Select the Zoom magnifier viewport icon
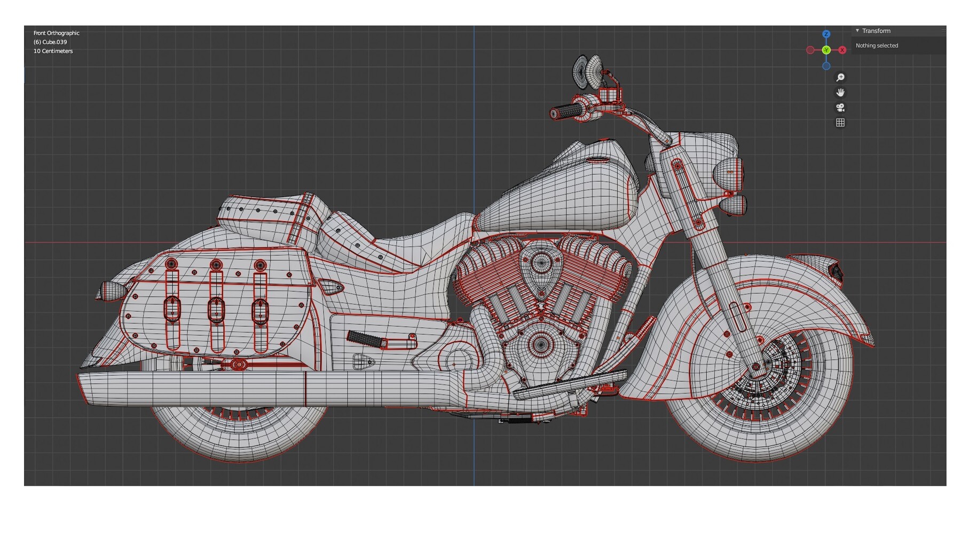Viewport: 961px width, 540px height. [x=840, y=77]
